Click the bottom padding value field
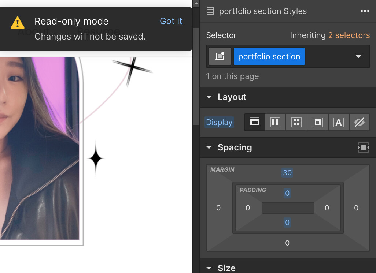376x273 pixels. 287,222
